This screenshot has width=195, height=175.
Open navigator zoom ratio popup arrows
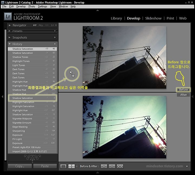[x=56, y=25]
